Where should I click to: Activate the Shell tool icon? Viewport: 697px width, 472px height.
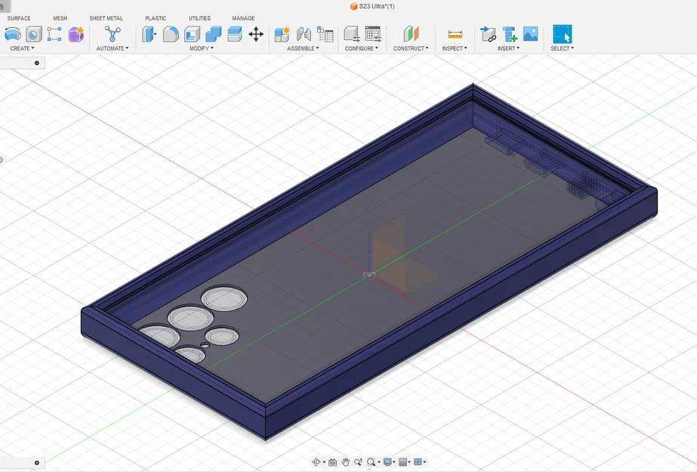click(192, 34)
